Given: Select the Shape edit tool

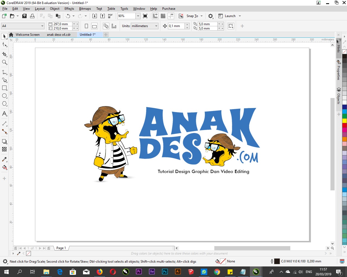Looking at the screenshot, I should coord(4,44).
